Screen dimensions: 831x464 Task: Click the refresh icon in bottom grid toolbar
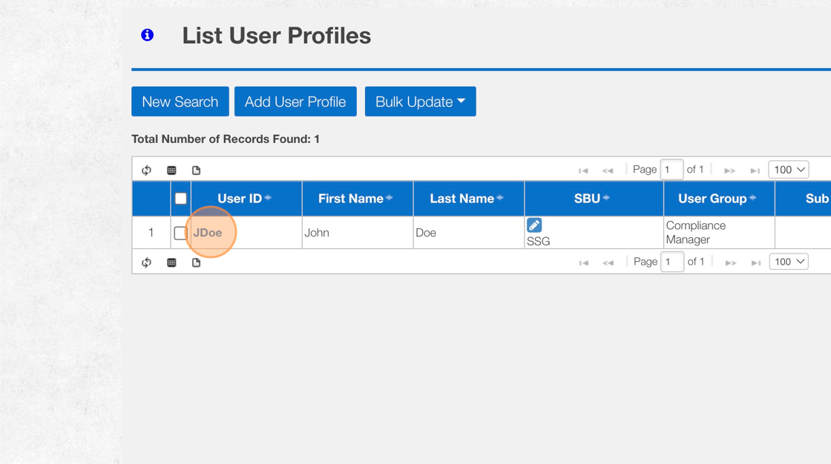click(x=147, y=262)
